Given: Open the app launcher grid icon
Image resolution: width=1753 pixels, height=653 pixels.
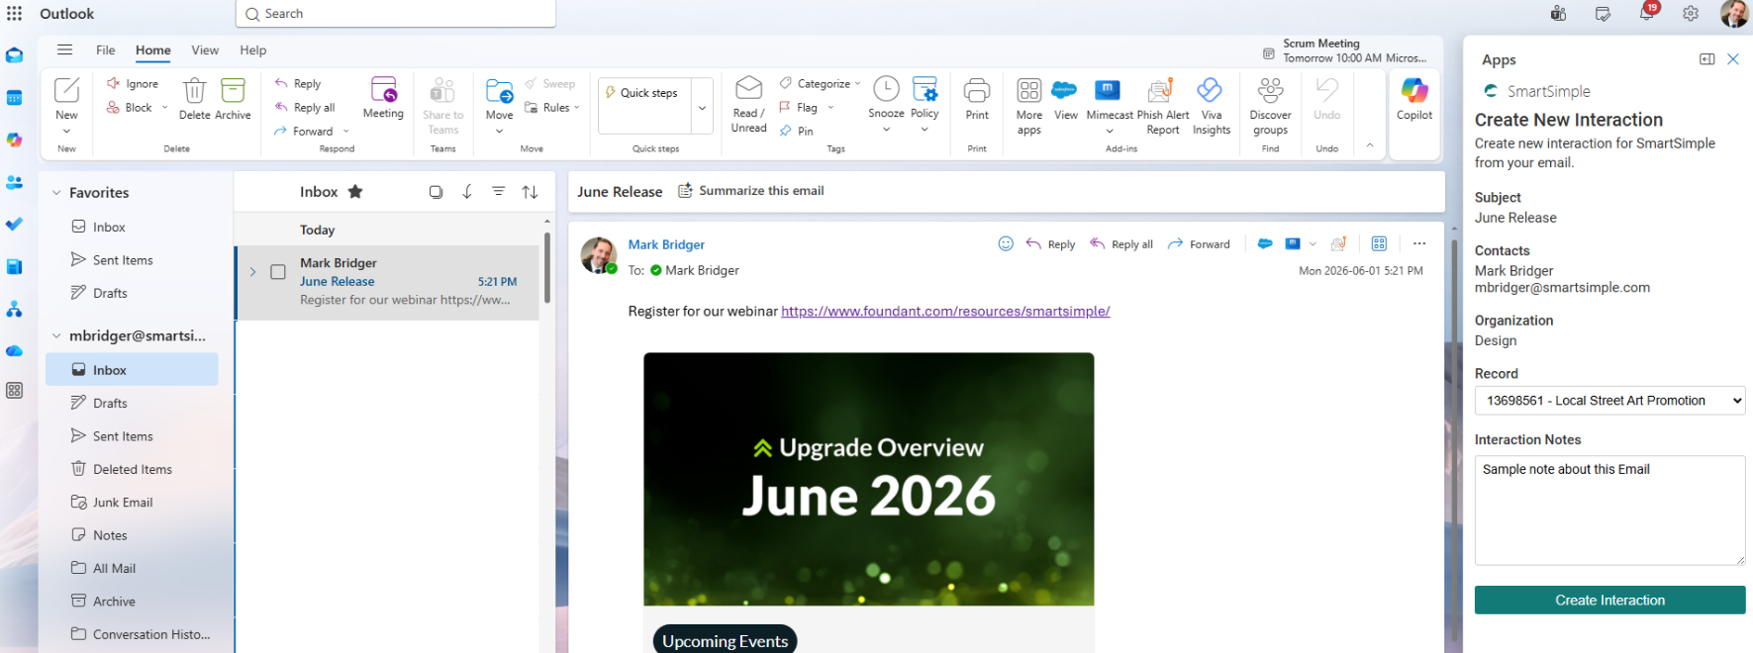Looking at the screenshot, I should 14,14.
